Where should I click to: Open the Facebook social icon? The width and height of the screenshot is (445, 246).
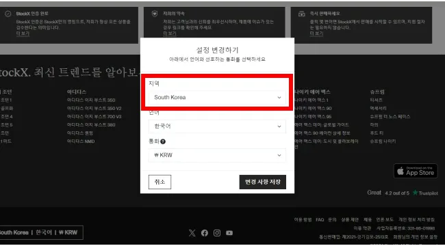point(205,233)
